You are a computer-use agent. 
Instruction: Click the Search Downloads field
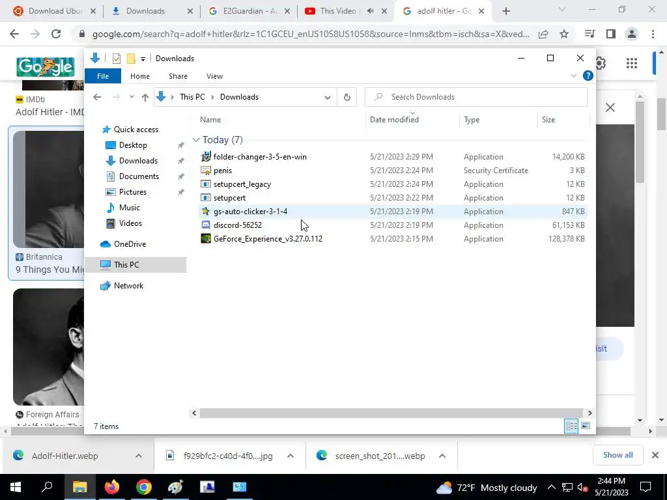click(476, 97)
